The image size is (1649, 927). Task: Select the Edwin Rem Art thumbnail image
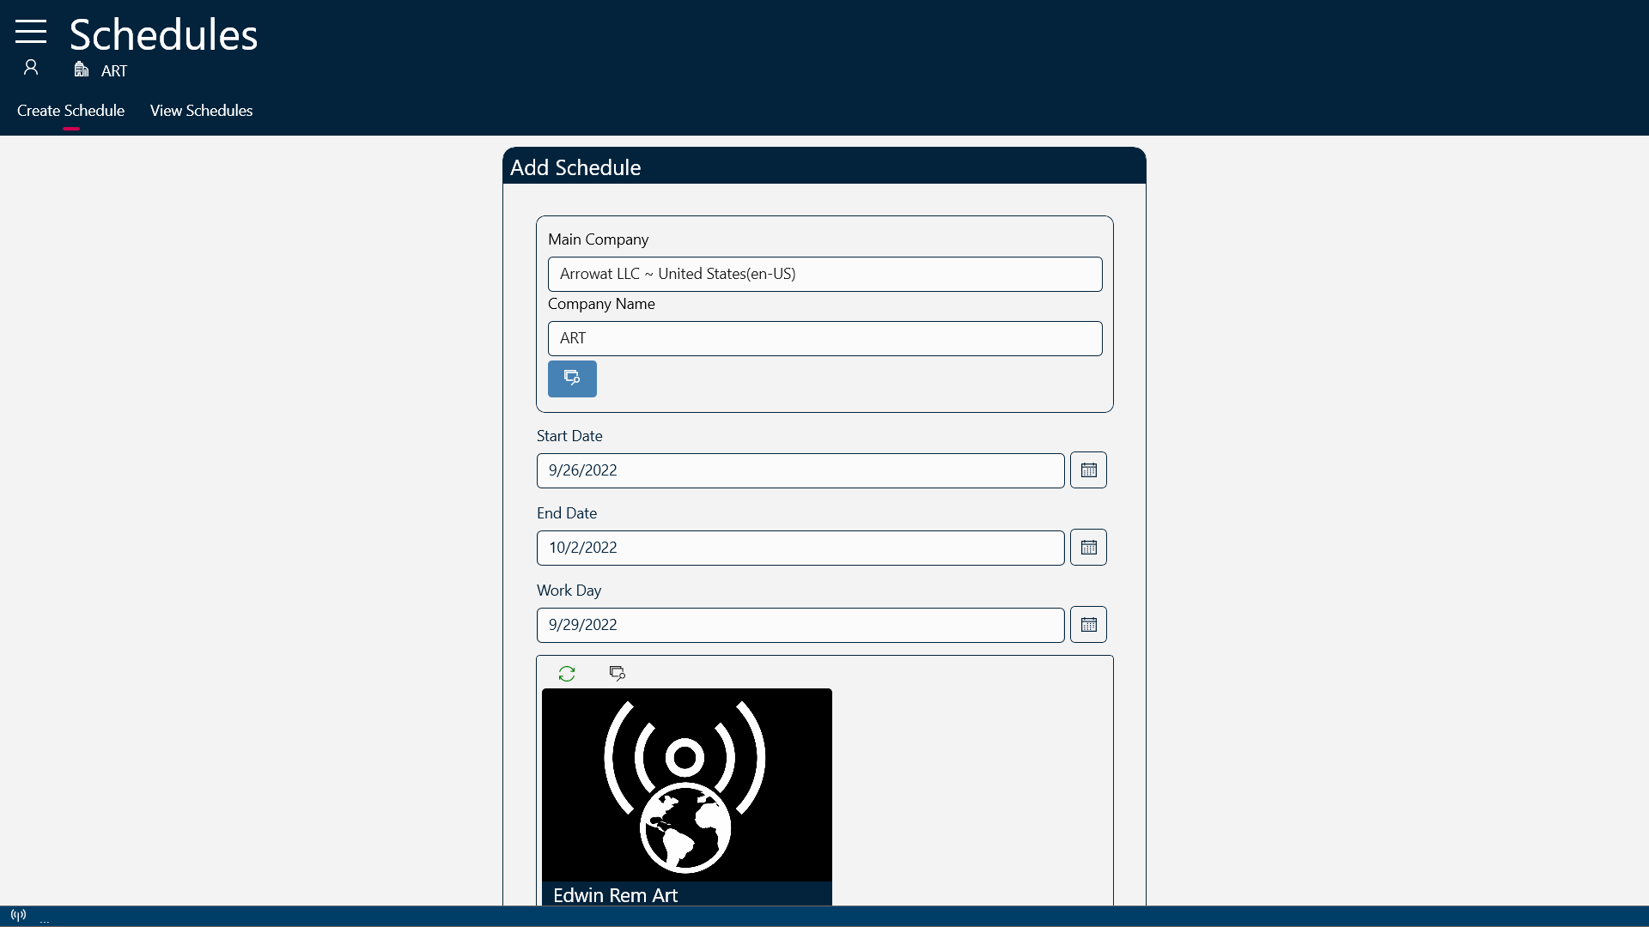[x=686, y=785]
